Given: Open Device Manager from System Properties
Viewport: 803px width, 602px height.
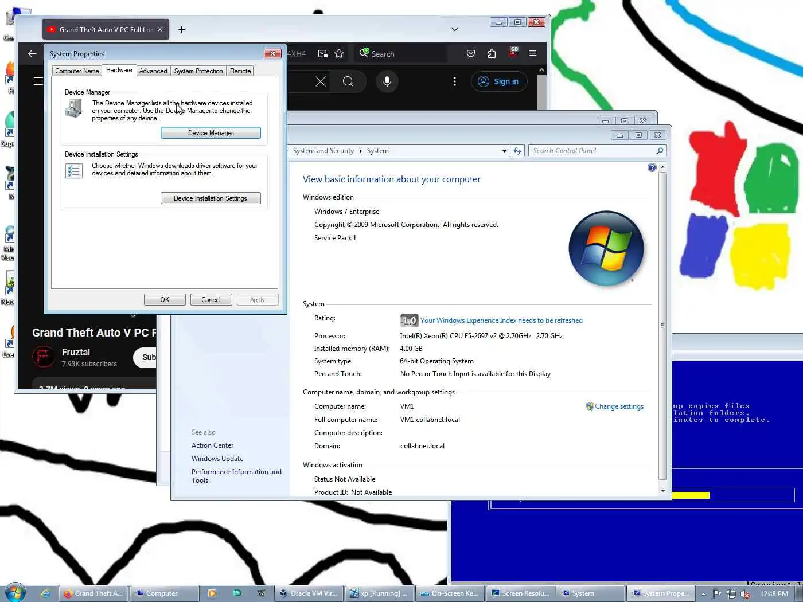Looking at the screenshot, I should 211,133.
